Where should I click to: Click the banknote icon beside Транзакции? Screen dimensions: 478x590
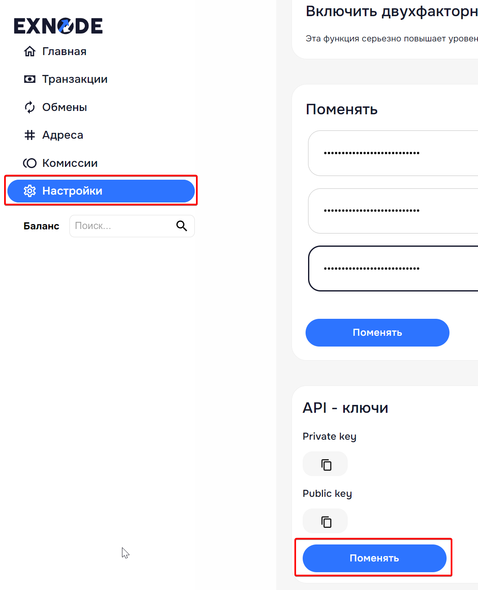click(x=30, y=79)
